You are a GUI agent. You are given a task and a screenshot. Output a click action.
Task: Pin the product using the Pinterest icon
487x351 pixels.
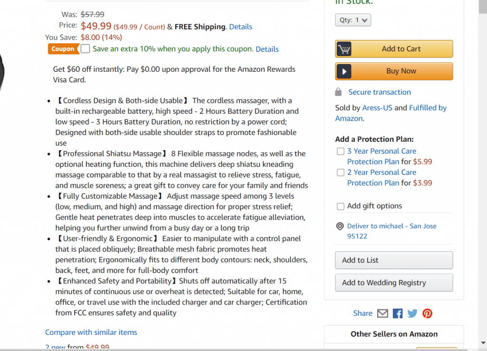427,313
